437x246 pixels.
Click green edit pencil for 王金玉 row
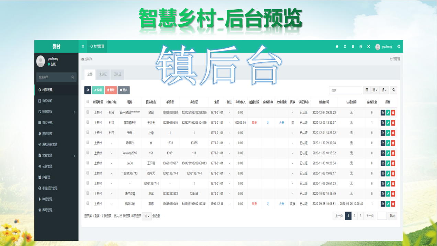pyautogui.click(x=388, y=123)
